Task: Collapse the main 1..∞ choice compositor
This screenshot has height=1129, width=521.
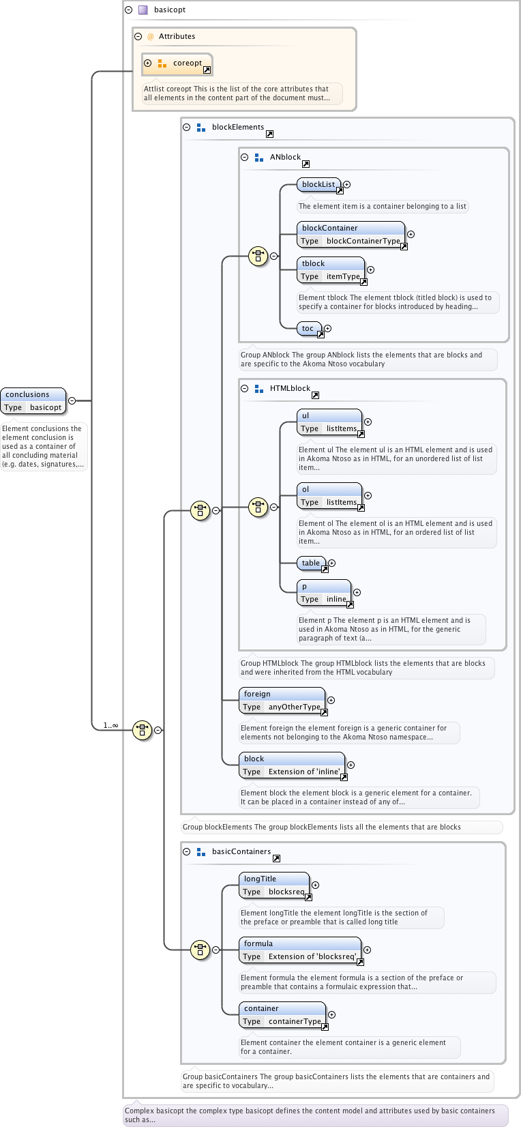Action: (x=158, y=730)
